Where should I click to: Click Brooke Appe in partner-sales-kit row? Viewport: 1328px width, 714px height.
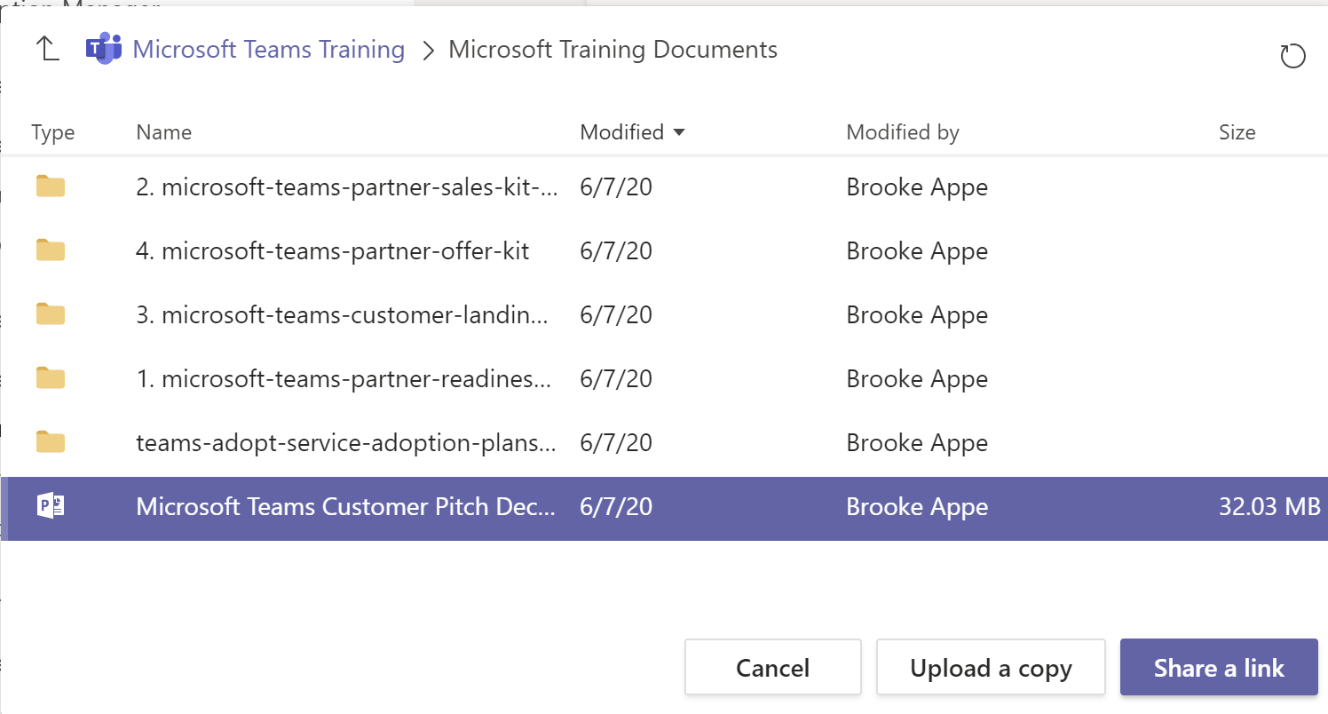(x=917, y=187)
